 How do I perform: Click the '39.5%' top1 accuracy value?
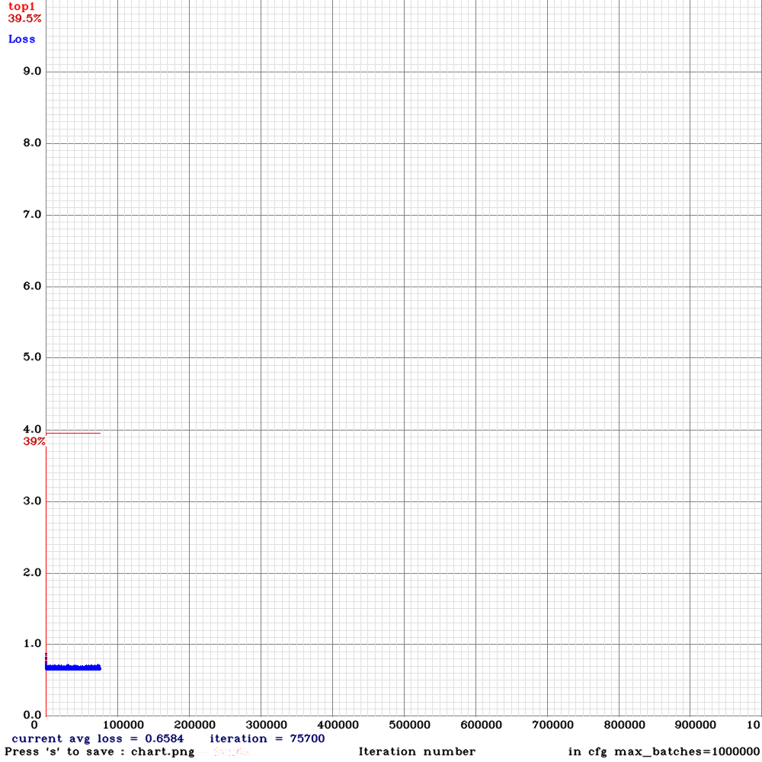(x=25, y=18)
